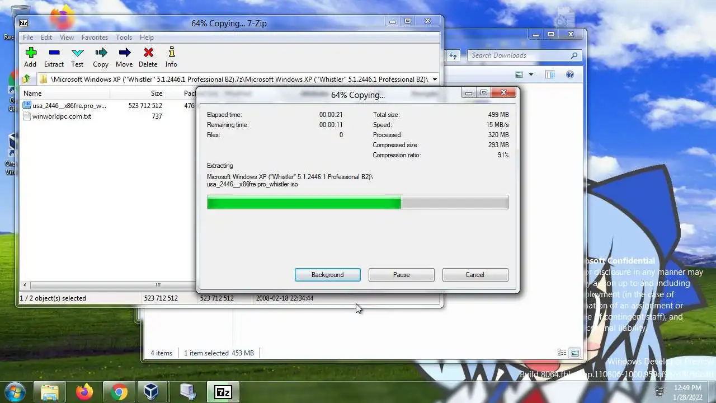Sort by the Size column header
Screen dimensions: 716x403
156,93
